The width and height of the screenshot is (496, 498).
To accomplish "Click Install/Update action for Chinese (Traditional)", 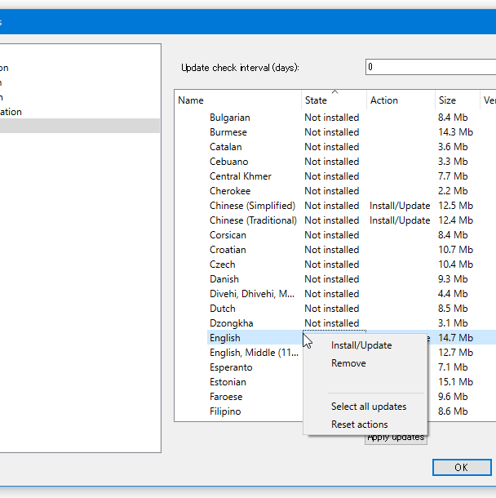I will pyautogui.click(x=400, y=220).
